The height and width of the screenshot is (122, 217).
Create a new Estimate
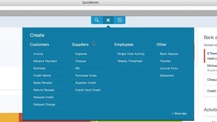pos(39,68)
